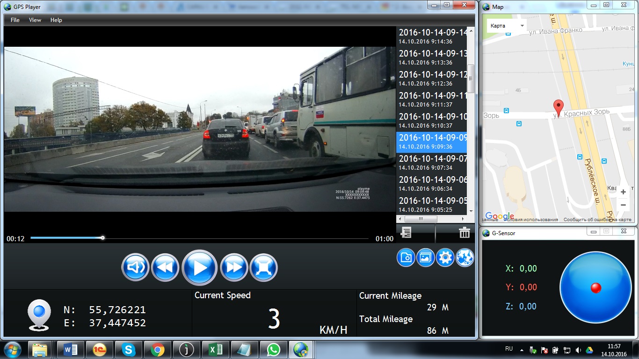Open Условия использования link on map
This screenshot has width=639, height=359.
pyautogui.click(x=536, y=220)
